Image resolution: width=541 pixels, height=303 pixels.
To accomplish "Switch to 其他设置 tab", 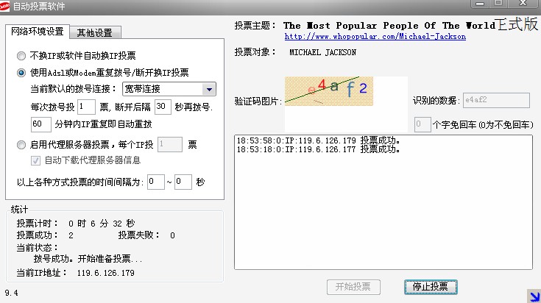I will coord(95,33).
